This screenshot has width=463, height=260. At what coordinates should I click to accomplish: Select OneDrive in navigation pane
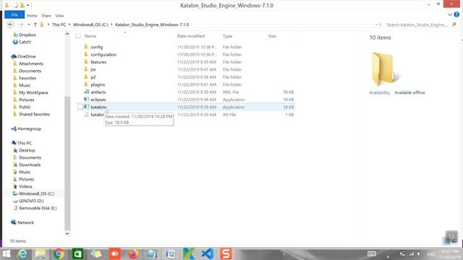point(26,56)
